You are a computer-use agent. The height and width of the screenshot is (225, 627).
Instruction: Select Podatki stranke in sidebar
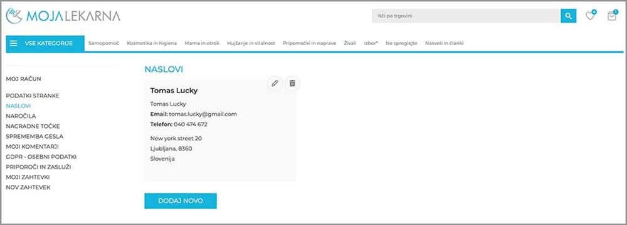pyautogui.click(x=33, y=96)
